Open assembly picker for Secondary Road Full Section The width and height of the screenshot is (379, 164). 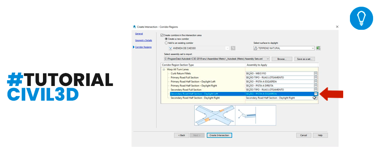(316, 90)
